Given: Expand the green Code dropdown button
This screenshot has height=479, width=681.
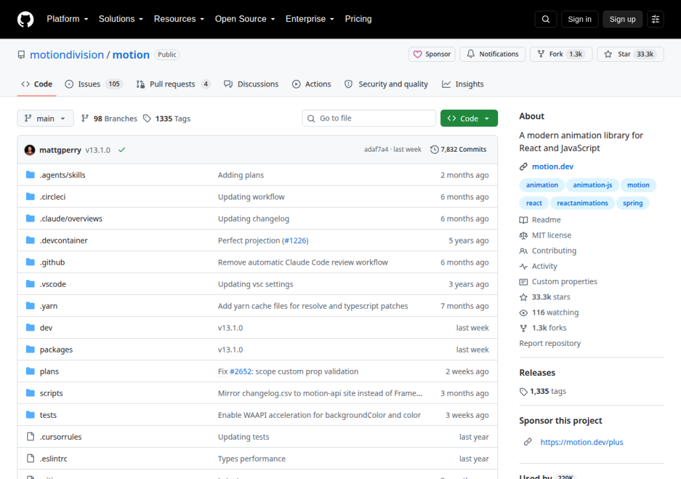Looking at the screenshot, I should pos(469,118).
